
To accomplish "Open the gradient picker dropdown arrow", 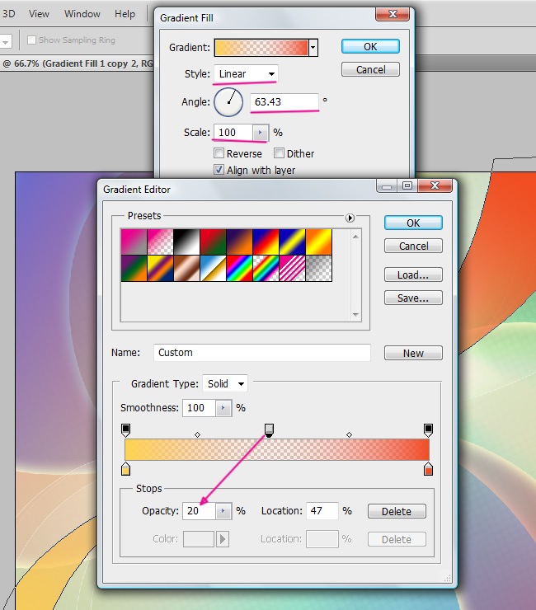I will pos(313,48).
